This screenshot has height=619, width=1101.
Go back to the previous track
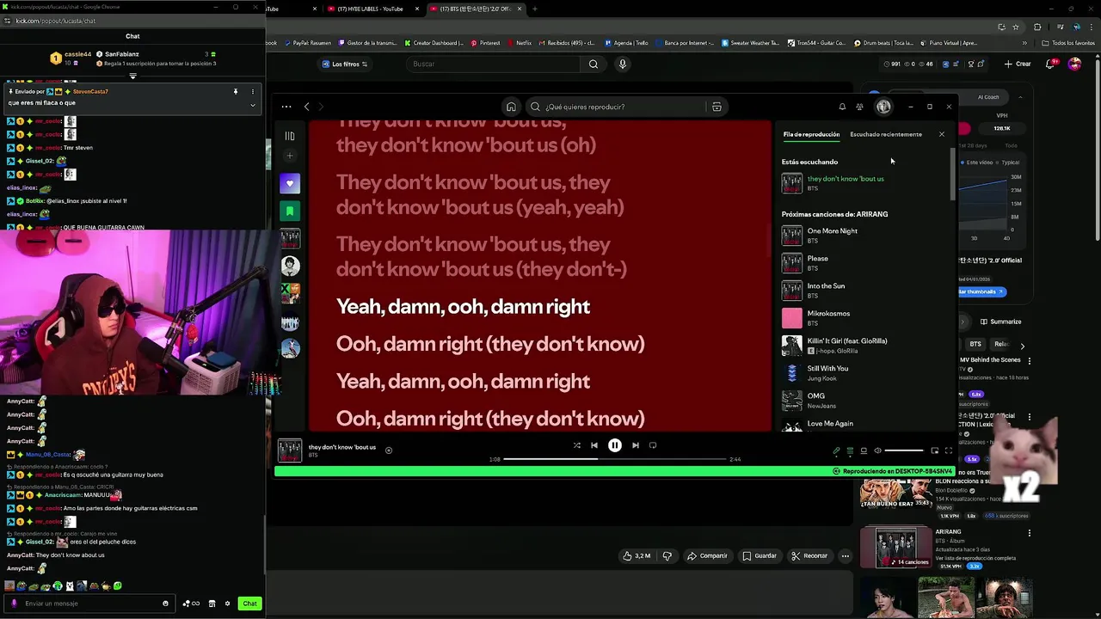coord(594,445)
